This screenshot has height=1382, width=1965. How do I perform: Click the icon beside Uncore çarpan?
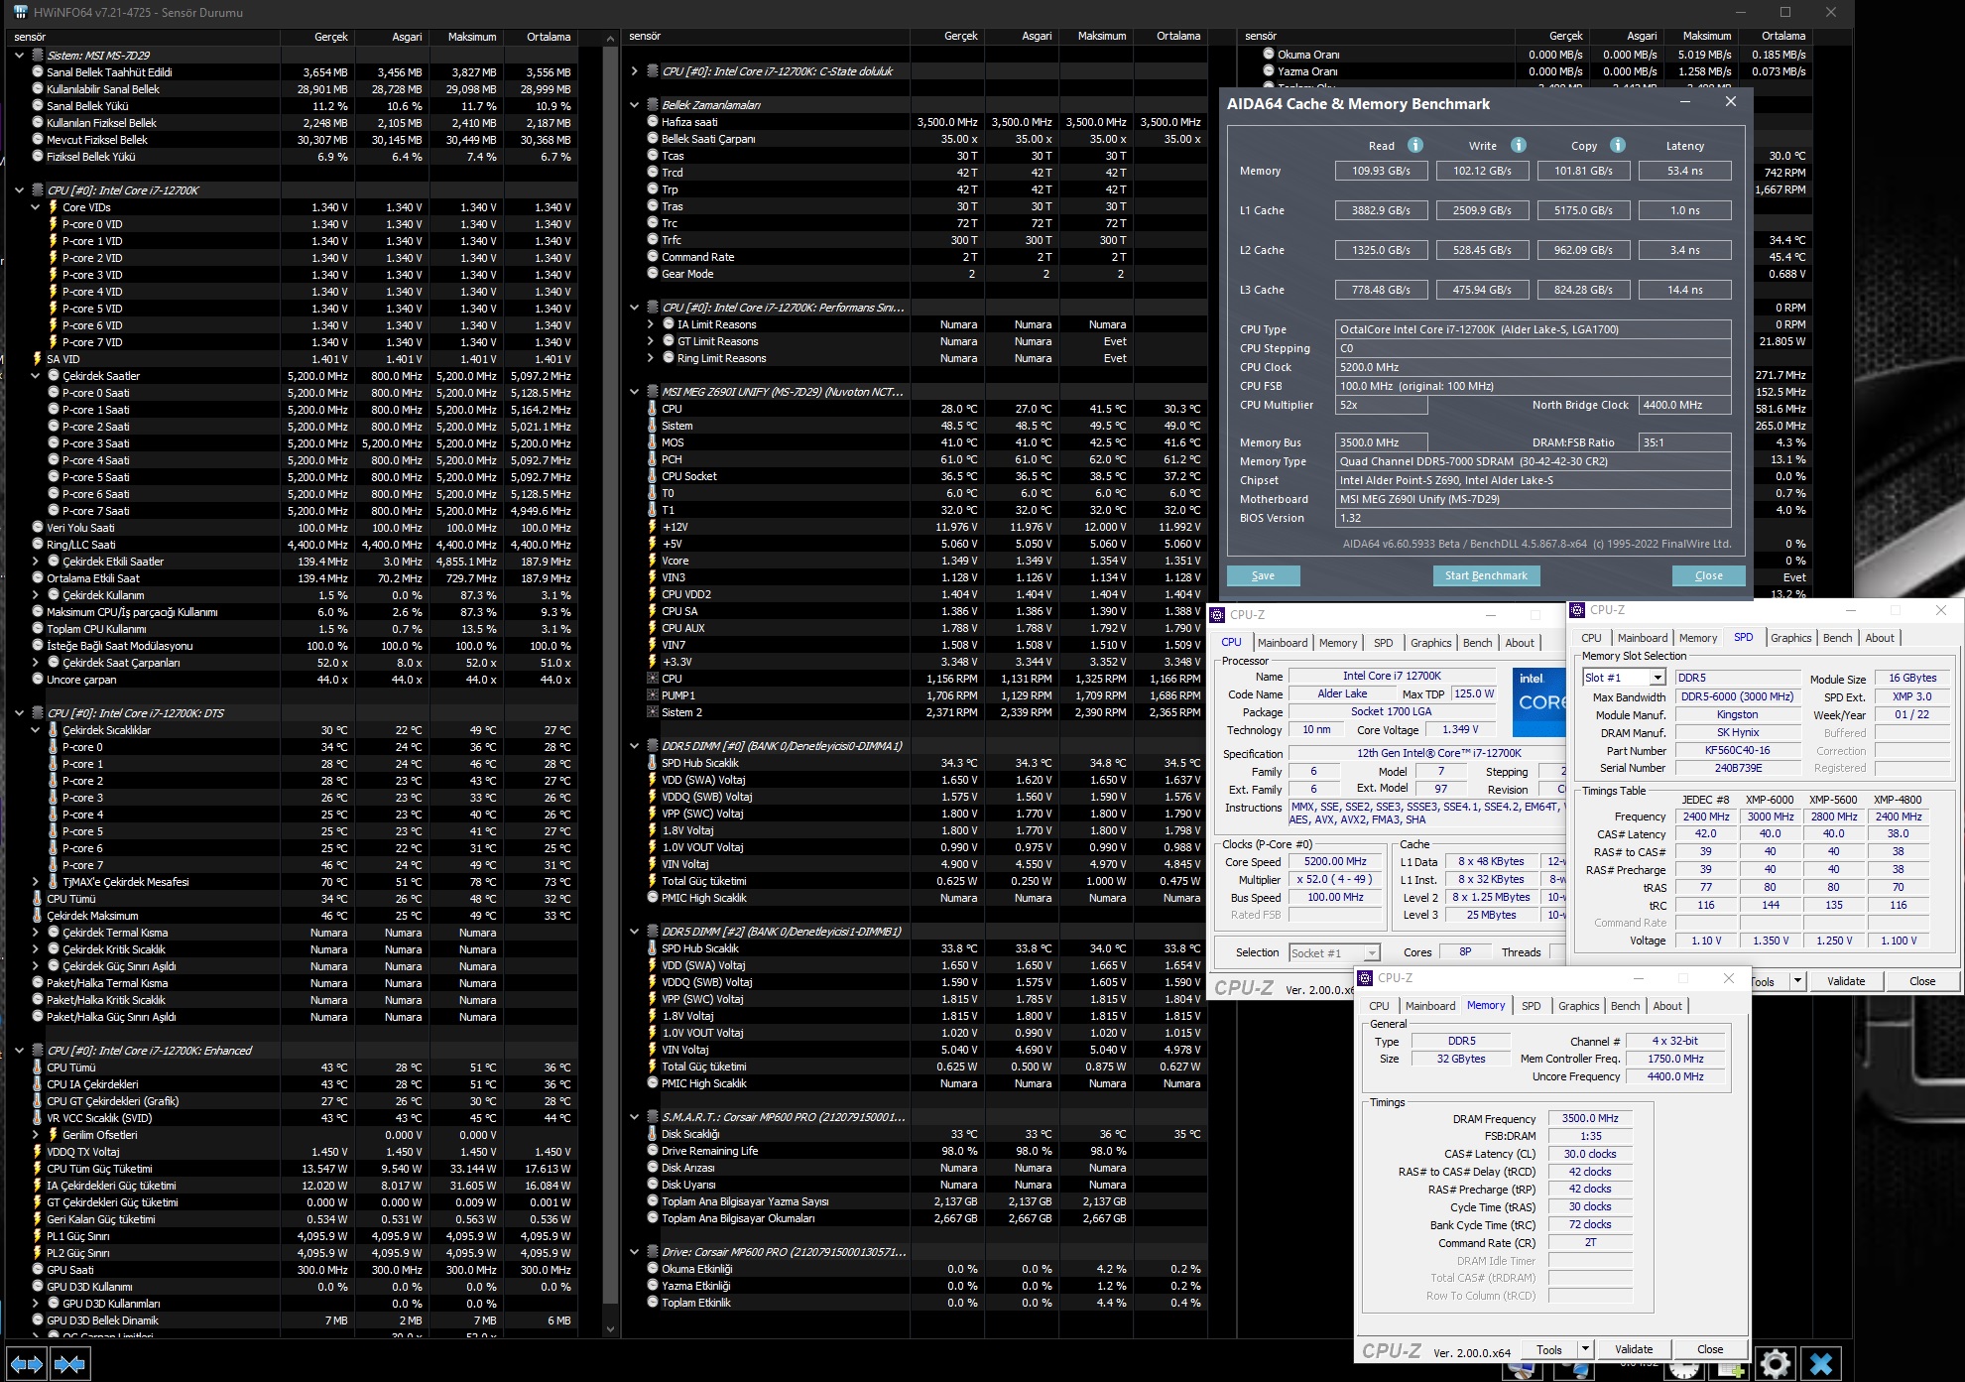click(x=38, y=680)
